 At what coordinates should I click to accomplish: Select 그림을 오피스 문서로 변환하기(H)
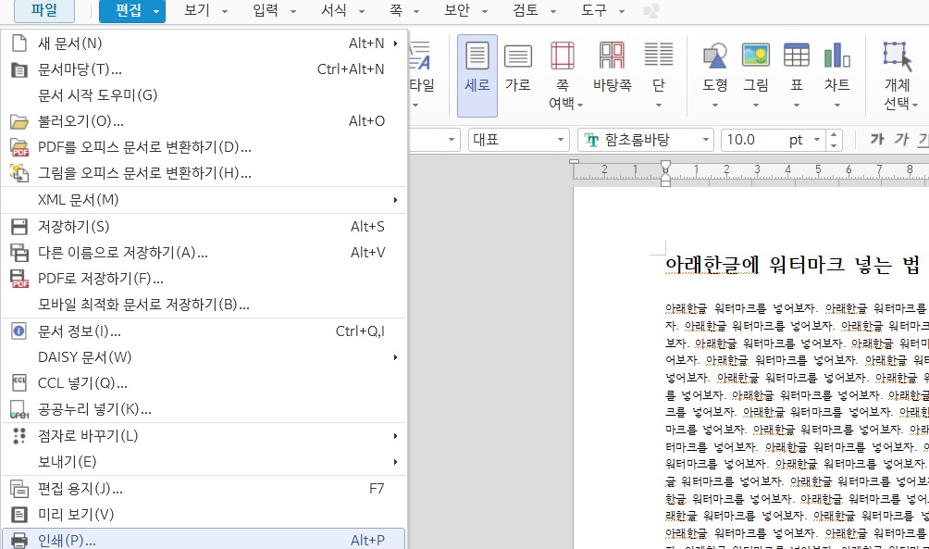204,173
